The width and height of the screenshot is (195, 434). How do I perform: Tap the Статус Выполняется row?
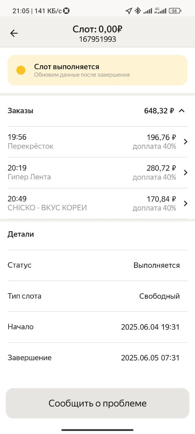click(x=97, y=265)
